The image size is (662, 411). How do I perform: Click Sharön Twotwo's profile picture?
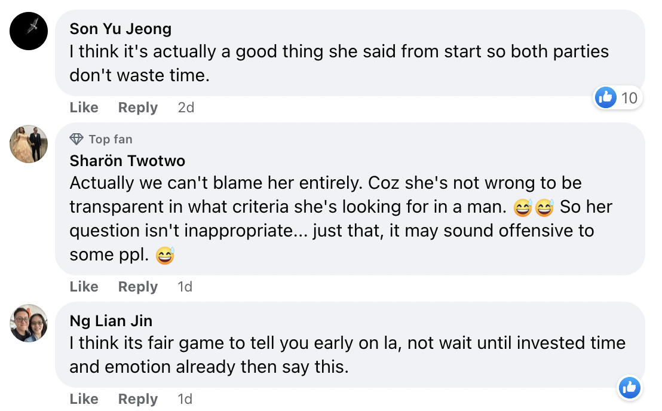pos(29,144)
